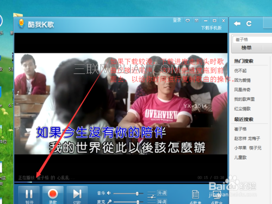The height and width of the screenshot is (204, 272).
Task: Maximize the 酷我K歌 window
Action: (x=214, y=21)
